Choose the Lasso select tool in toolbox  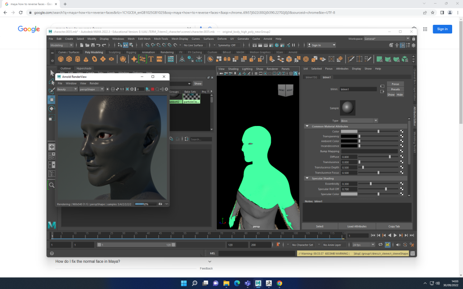pos(52,82)
